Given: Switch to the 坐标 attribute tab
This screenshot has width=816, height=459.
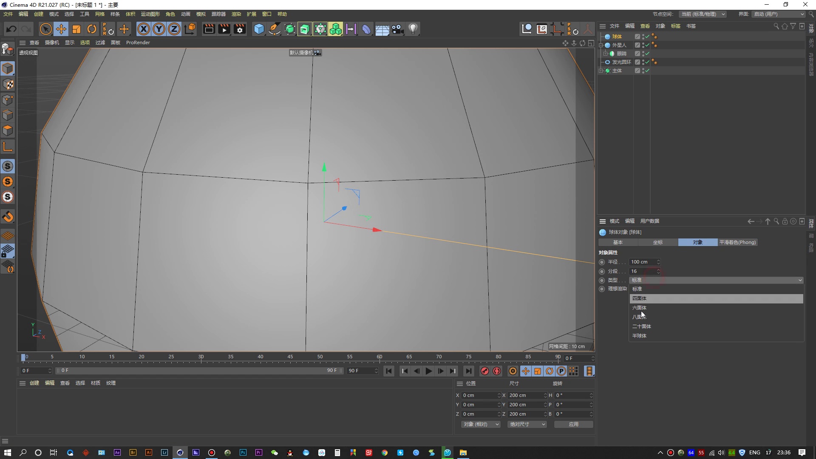Looking at the screenshot, I should 657,242.
